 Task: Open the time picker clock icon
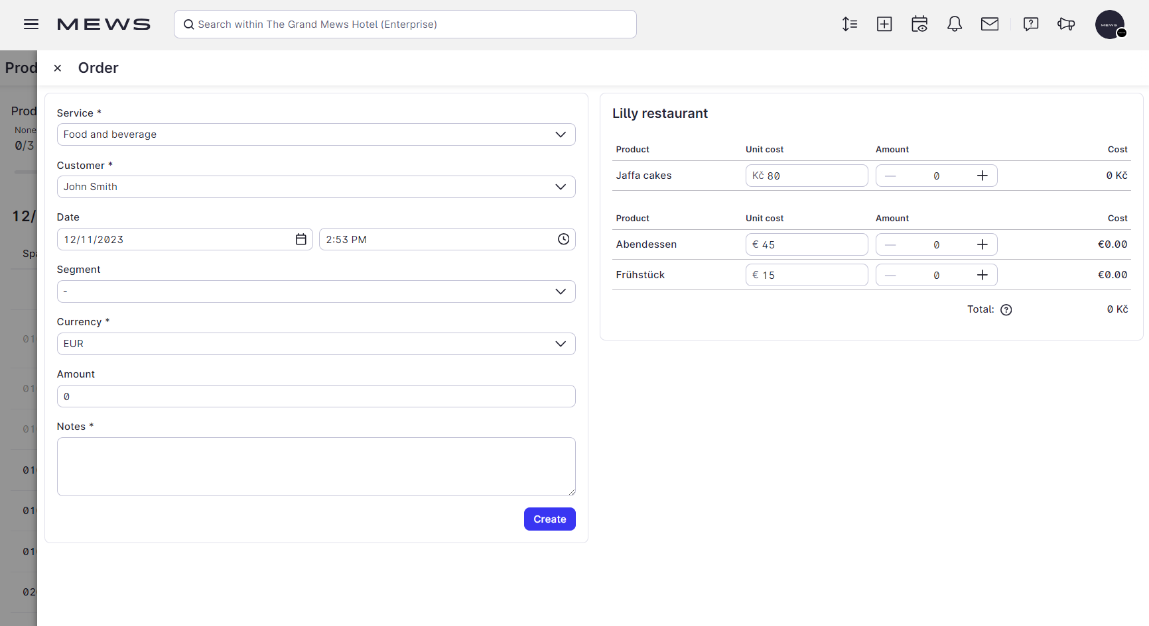point(563,239)
